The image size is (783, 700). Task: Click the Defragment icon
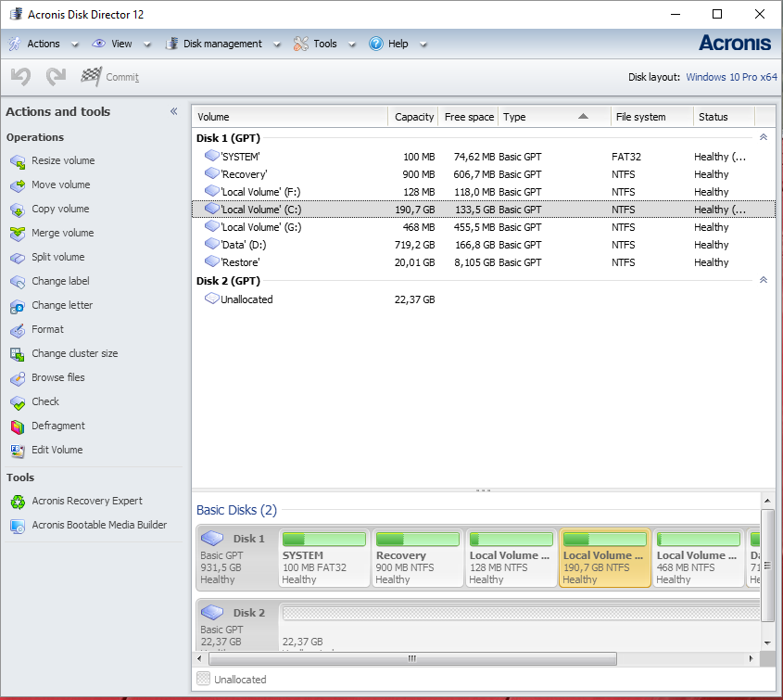point(18,426)
